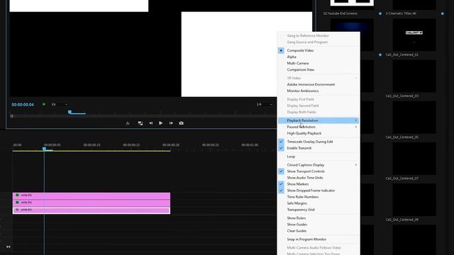Toggle favorite star for 02 Youtube End Screens
Image resolution: width=454 pixels, height=255 pixels.
(x=380, y=13)
